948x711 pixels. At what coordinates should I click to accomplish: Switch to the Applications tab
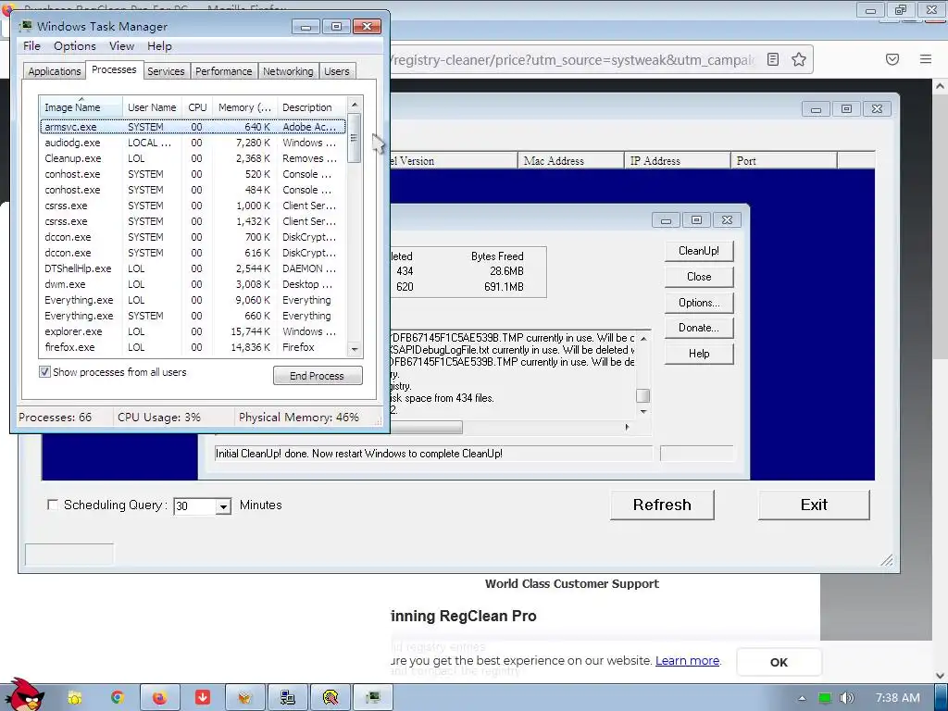point(55,71)
